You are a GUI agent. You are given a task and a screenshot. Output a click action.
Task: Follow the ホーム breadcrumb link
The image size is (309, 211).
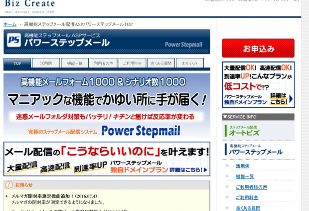click(9, 24)
